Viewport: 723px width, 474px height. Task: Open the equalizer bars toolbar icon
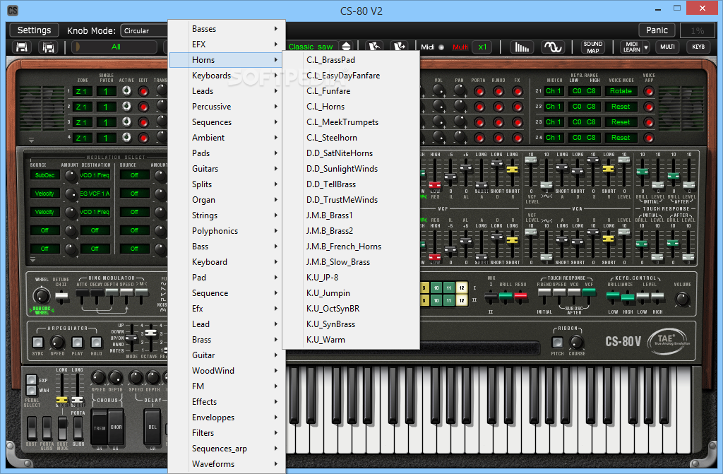pyautogui.click(x=522, y=47)
